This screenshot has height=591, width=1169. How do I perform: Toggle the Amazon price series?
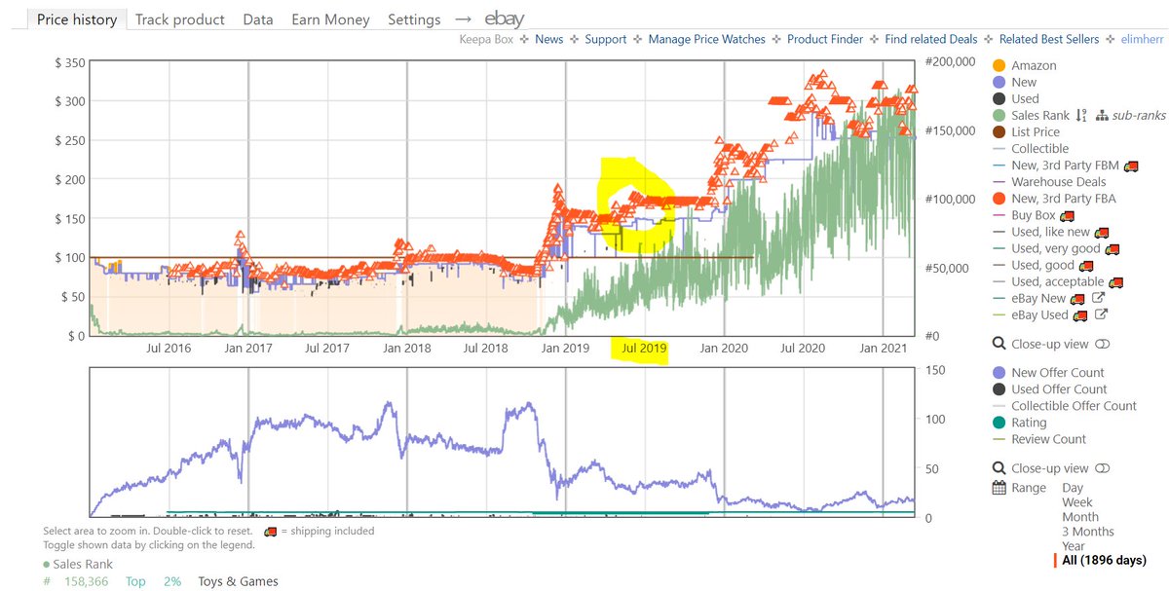pos(1025,65)
